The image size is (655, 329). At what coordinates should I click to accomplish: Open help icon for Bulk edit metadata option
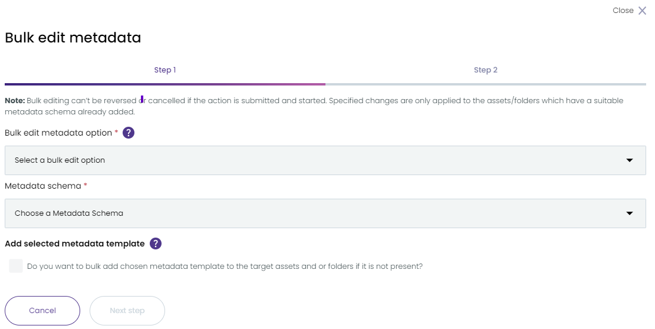129,133
